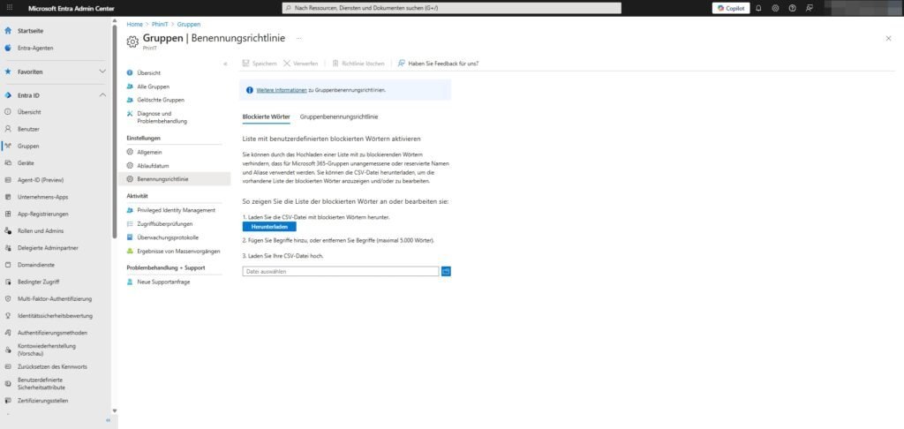Select the Blockierte Wörter tab
Image resolution: width=904 pixels, height=429 pixels.
(266, 117)
